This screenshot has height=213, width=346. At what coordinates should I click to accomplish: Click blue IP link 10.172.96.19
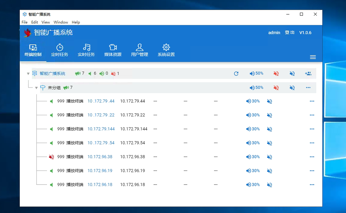[x=100, y=171]
